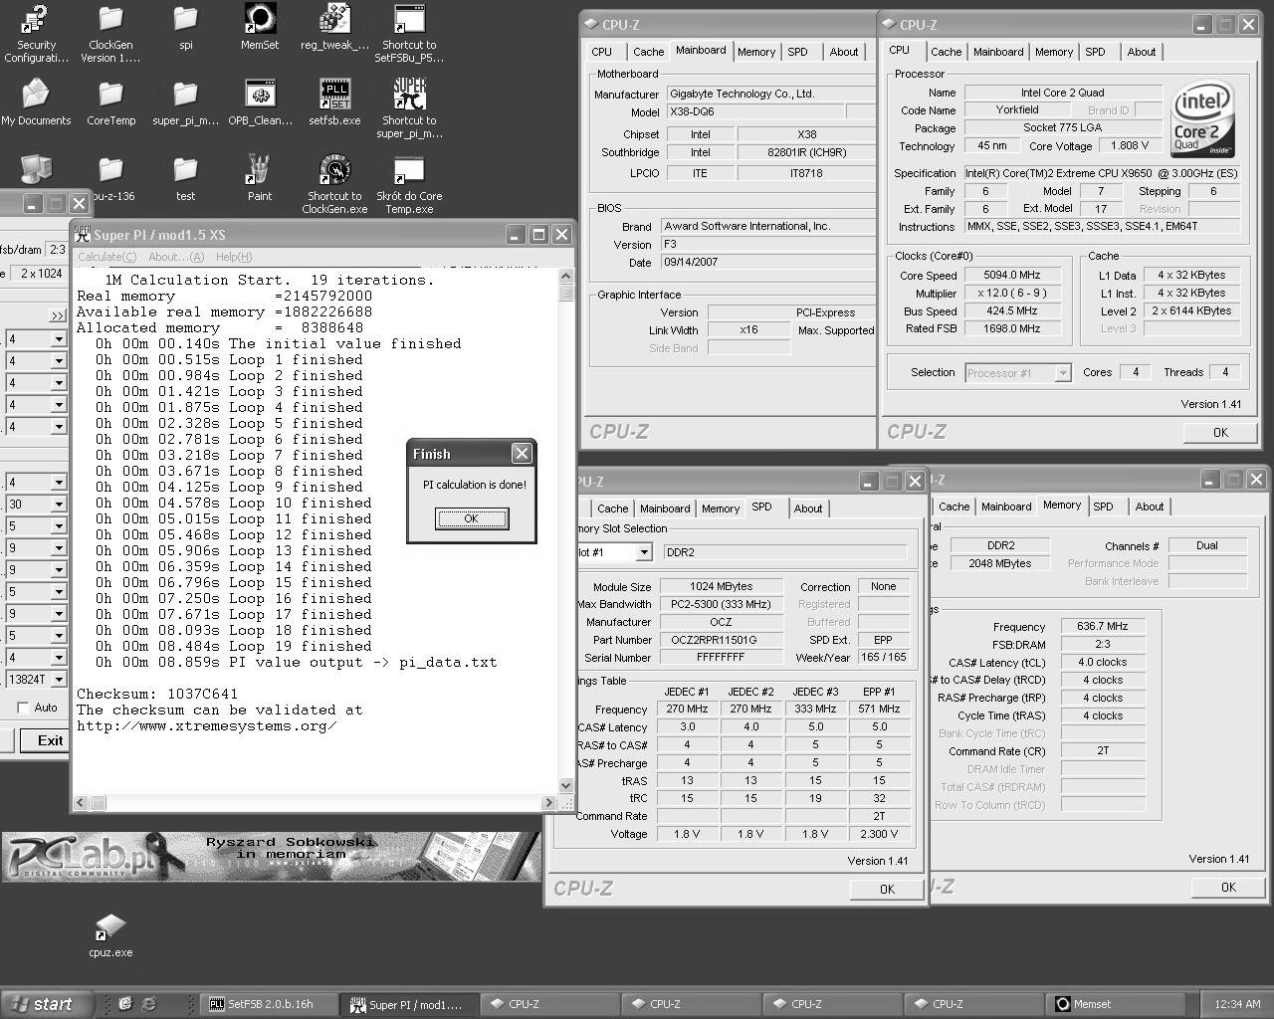
Task: Switch to Super PI taskbar button
Action: pos(409,1004)
